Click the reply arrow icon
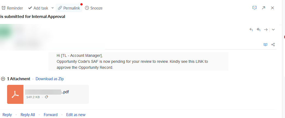This screenshot has width=285, height=118. tap(251, 30)
